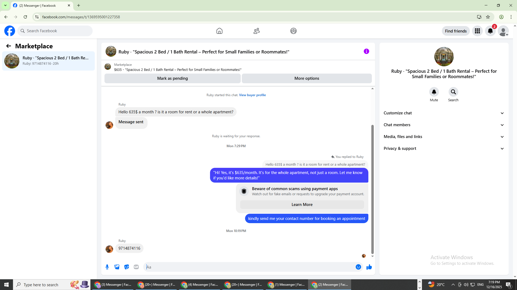Click the large listing photo in info panel
Screen dimensions: 517x290
(x=444, y=57)
